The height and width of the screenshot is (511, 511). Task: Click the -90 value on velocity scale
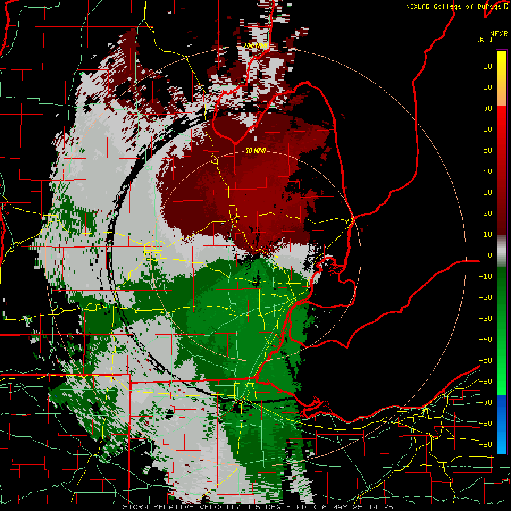point(485,445)
